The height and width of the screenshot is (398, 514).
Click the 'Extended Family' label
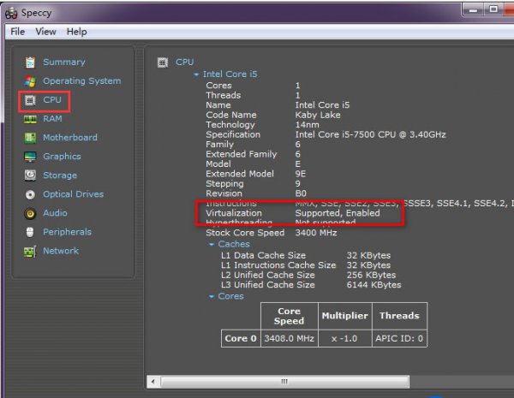click(242, 154)
